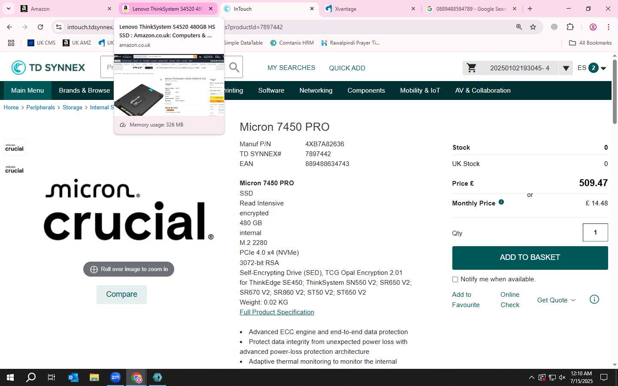Image resolution: width=618 pixels, height=386 pixels.
Task: Open Zoom from the taskbar
Action: point(115,377)
